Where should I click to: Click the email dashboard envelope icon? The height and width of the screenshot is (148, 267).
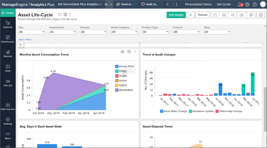tap(224, 15)
